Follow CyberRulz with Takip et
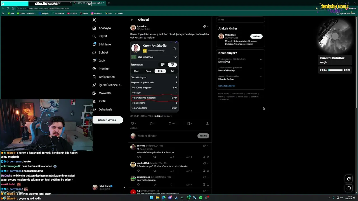Screen dimensions: 358x201 click(x=256, y=36)
